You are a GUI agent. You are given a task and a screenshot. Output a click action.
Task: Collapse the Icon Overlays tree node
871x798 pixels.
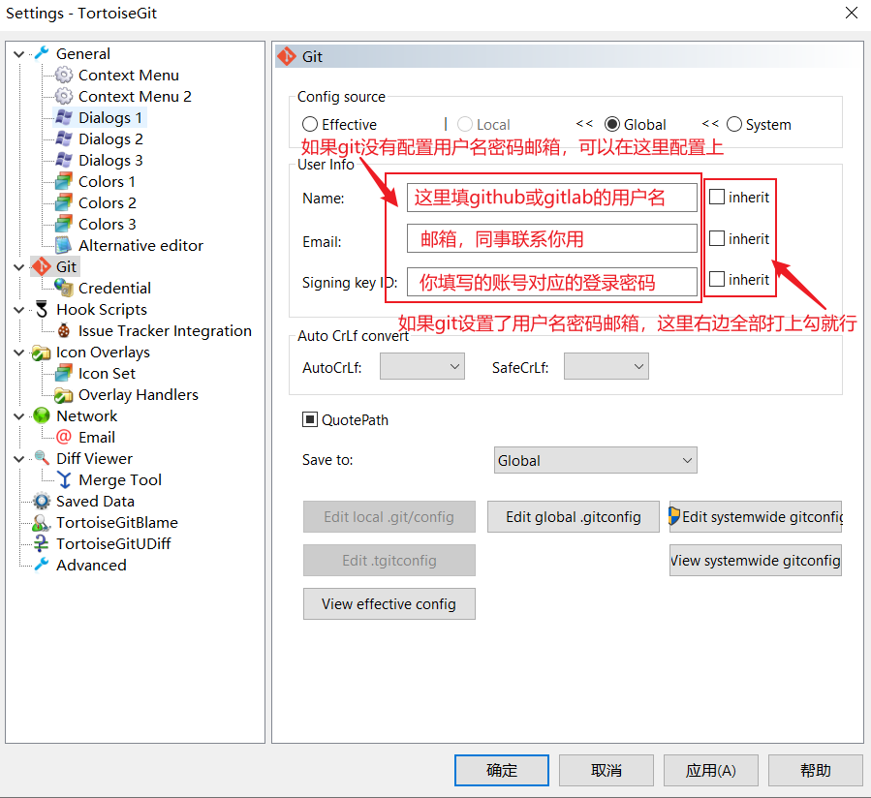click(18, 352)
